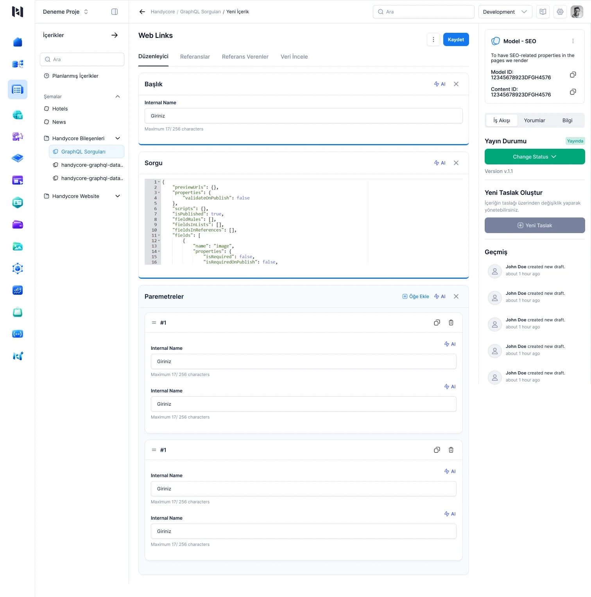Open settings gear icon in top bar

pyautogui.click(x=560, y=12)
